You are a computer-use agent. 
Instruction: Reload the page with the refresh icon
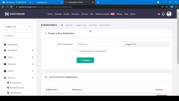tap(11, 7)
